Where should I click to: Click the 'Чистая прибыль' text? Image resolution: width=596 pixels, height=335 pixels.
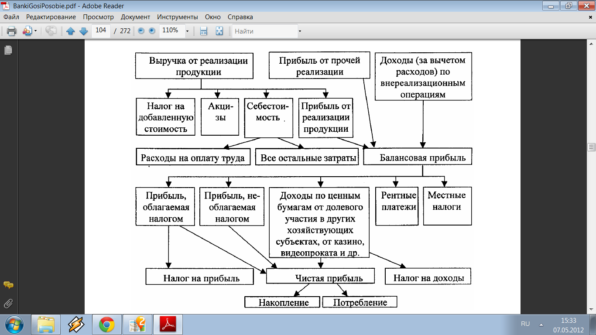pos(329,278)
